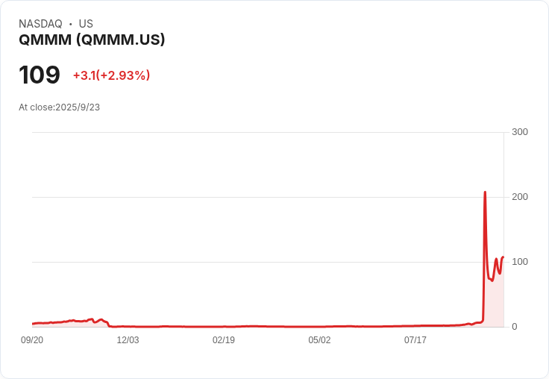Screen dimensions: 549x379
Task: Select the 07/17 date on x-axis
Action: point(415,340)
